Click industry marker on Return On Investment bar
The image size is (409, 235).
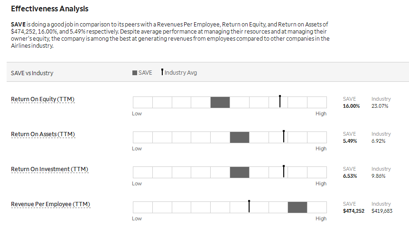284,171
